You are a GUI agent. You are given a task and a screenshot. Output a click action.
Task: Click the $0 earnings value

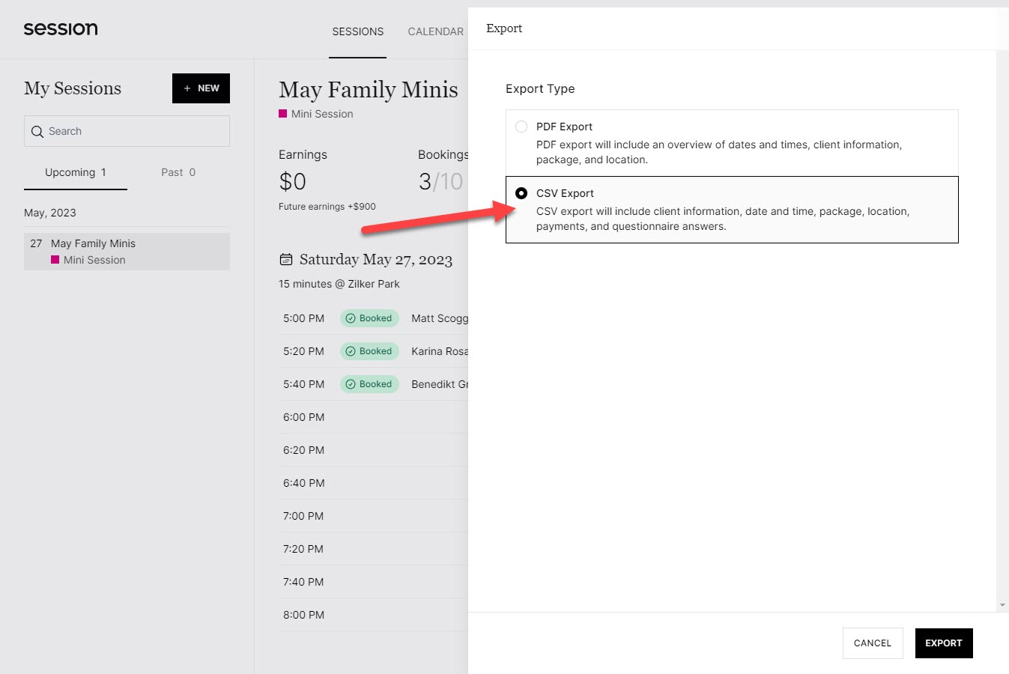click(292, 181)
